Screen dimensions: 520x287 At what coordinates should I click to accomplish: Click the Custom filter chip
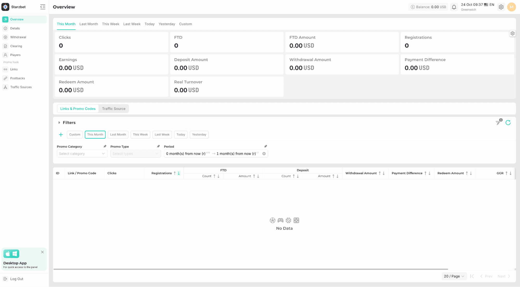pyautogui.click(x=75, y=135)
